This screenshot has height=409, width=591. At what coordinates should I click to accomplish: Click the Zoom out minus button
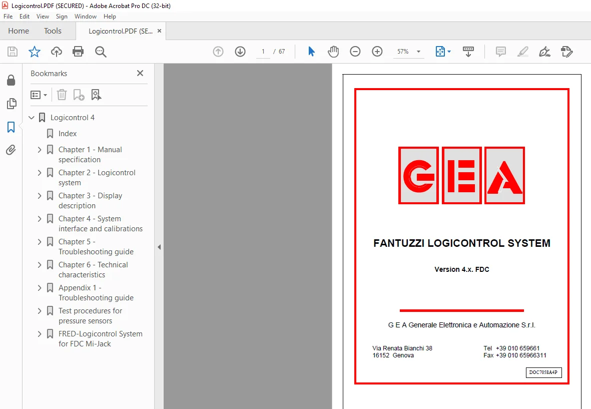pos(355,51)
